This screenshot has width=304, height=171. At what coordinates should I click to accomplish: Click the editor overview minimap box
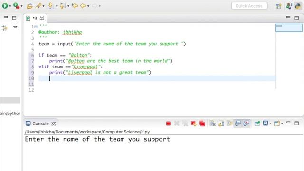tap(289, 28)
